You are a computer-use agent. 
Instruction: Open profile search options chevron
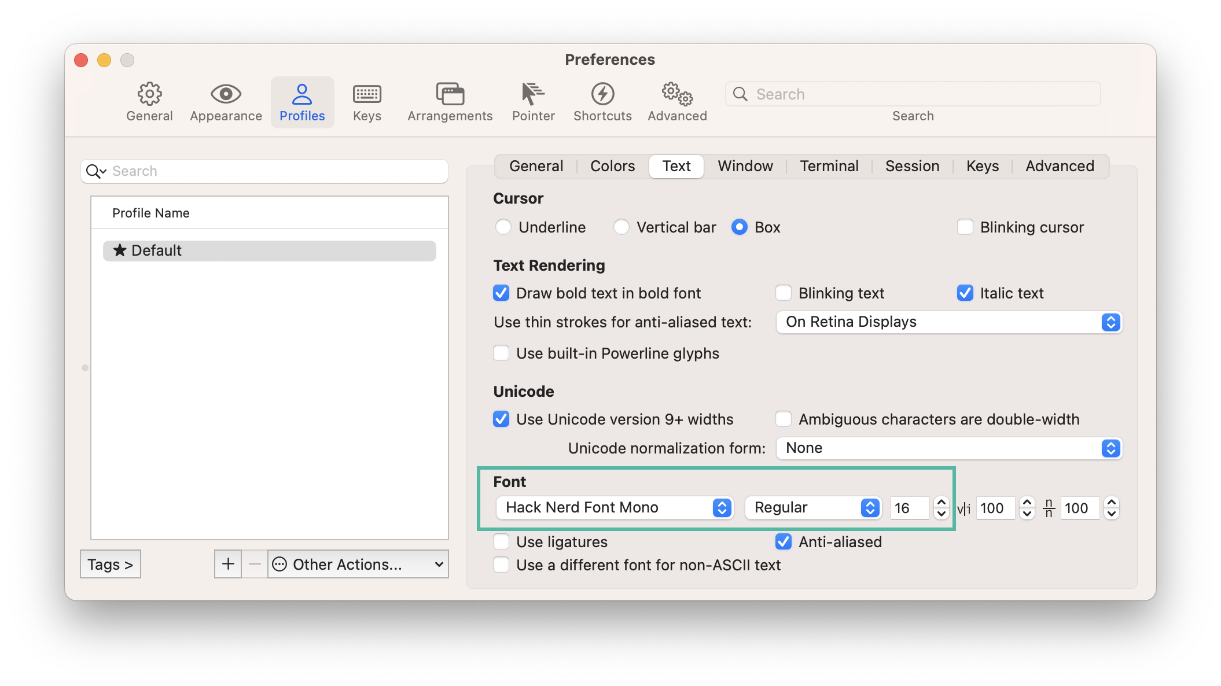[x=104, y=172]
